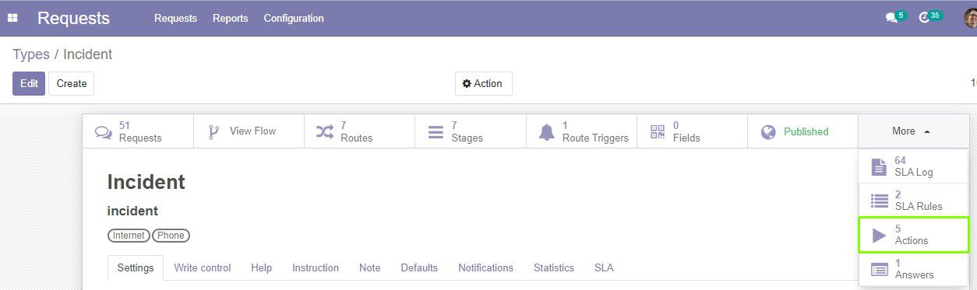Switch to the SLA tab
This screenshot has width=977, height=290.
(x=604, y=267)
